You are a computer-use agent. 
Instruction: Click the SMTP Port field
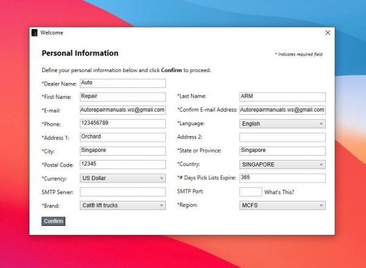click(251, 192)
